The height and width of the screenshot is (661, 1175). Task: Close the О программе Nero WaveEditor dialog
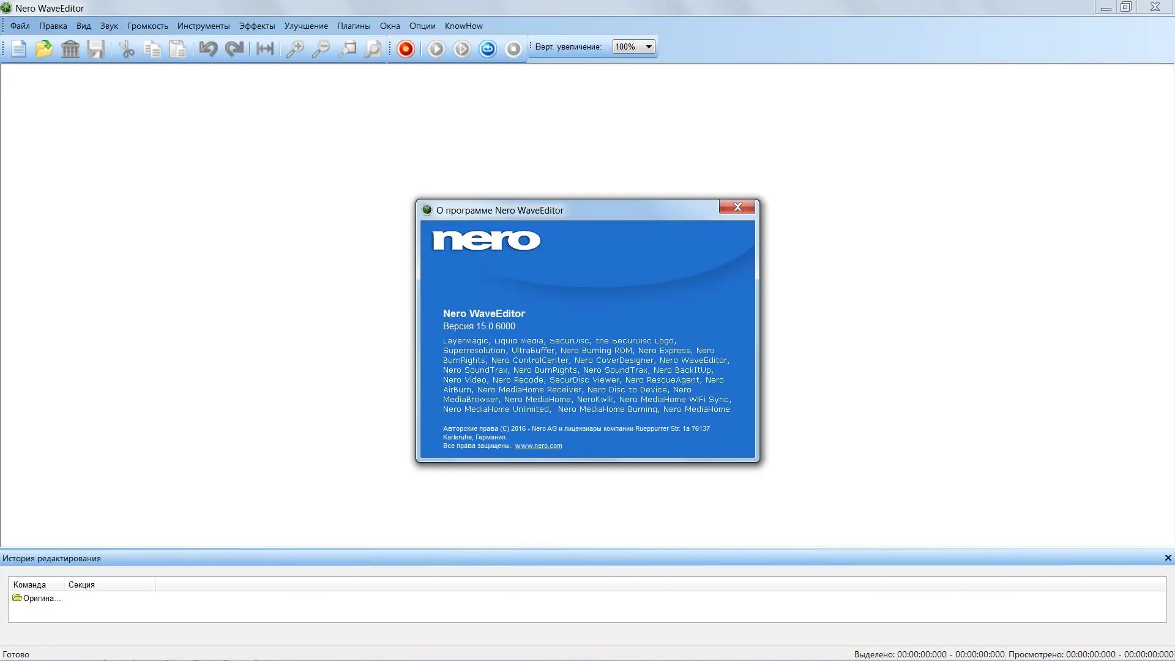737,207
